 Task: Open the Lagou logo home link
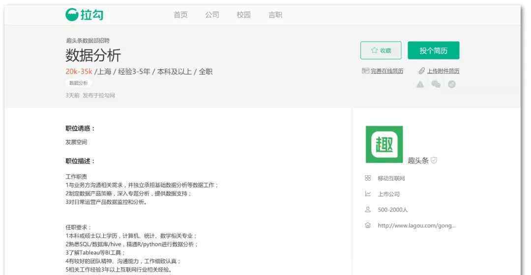pos(85,15)
